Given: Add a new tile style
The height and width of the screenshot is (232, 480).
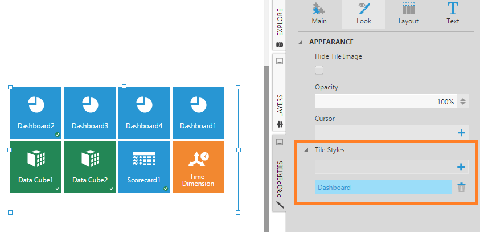Looking at the screenshot, I should point(461,167).
